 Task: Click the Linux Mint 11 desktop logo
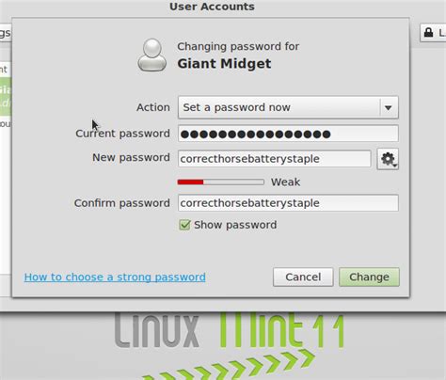(x=230, y=332)
